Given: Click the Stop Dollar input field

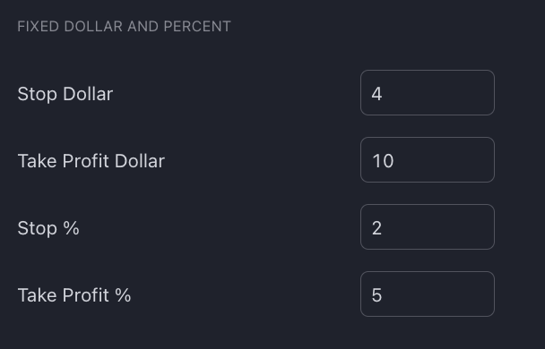Looking at the screenshot, I should click(x=428, y=93).
